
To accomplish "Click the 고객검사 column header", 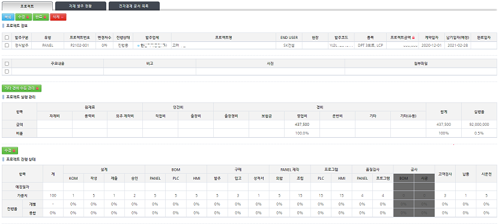I will pyautogui.click(x=445, y=174).
